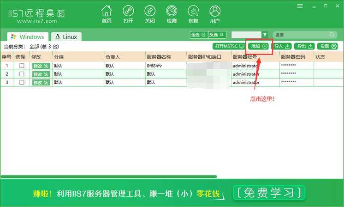Click the 导出 export button
Screen dimensions: 344x207
point(304,46)
